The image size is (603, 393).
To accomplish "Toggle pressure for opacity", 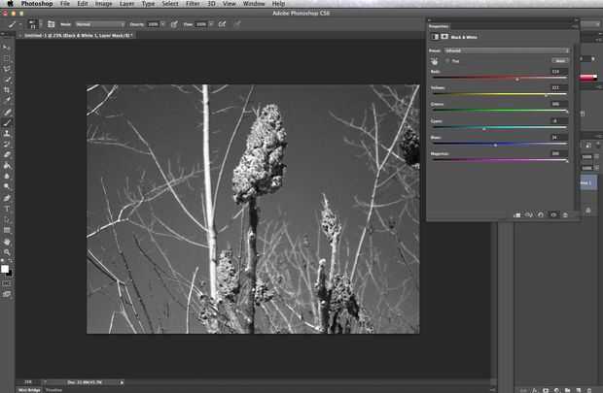I will (x=174, y=24).
